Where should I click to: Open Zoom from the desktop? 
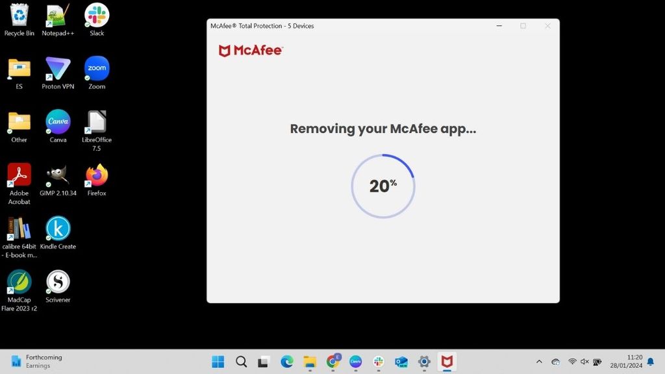(96, 68)
